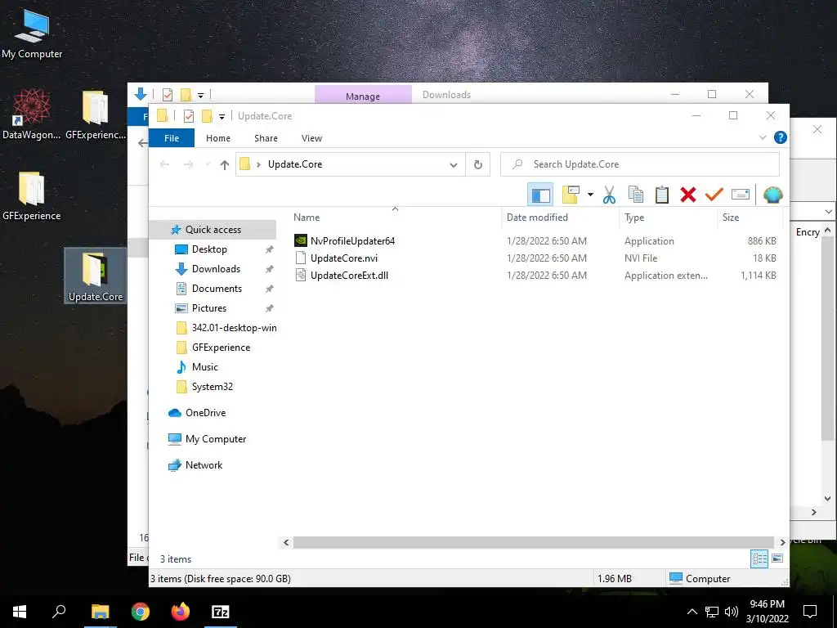Open the DataWagon desktop shortcut
Viewport: 837px width, 628px height.
tap(32, 114)
